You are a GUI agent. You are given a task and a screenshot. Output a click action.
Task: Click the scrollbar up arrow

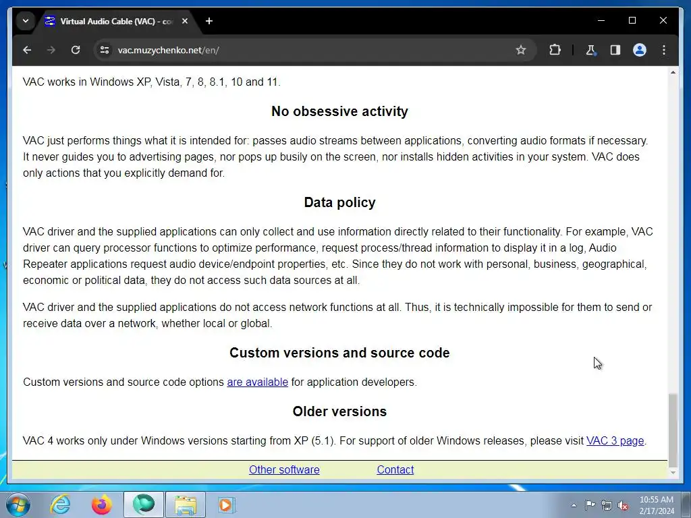point(673,72)
